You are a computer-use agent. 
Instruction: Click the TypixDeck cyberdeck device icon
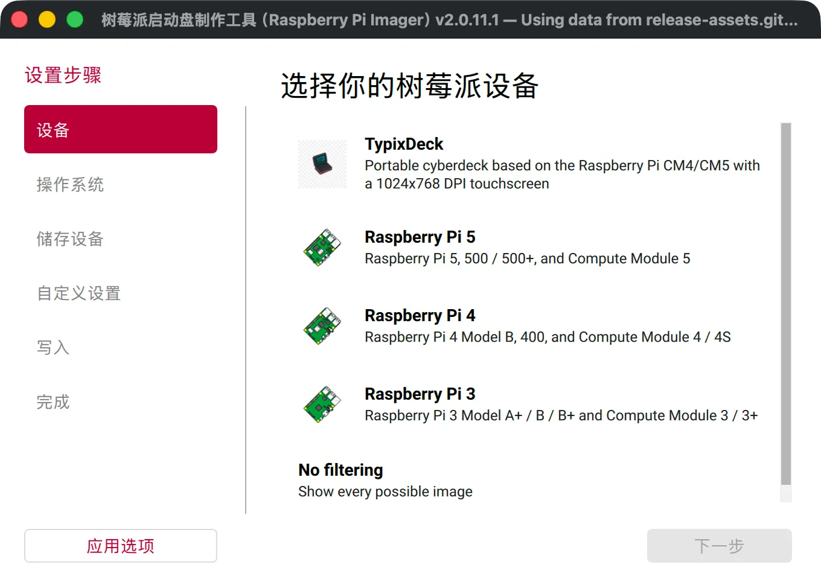point(322,164)
